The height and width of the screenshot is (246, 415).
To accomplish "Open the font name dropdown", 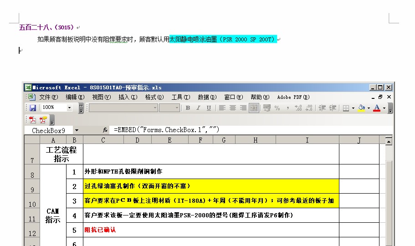I will pyautogui.click(x=155, y=108).
